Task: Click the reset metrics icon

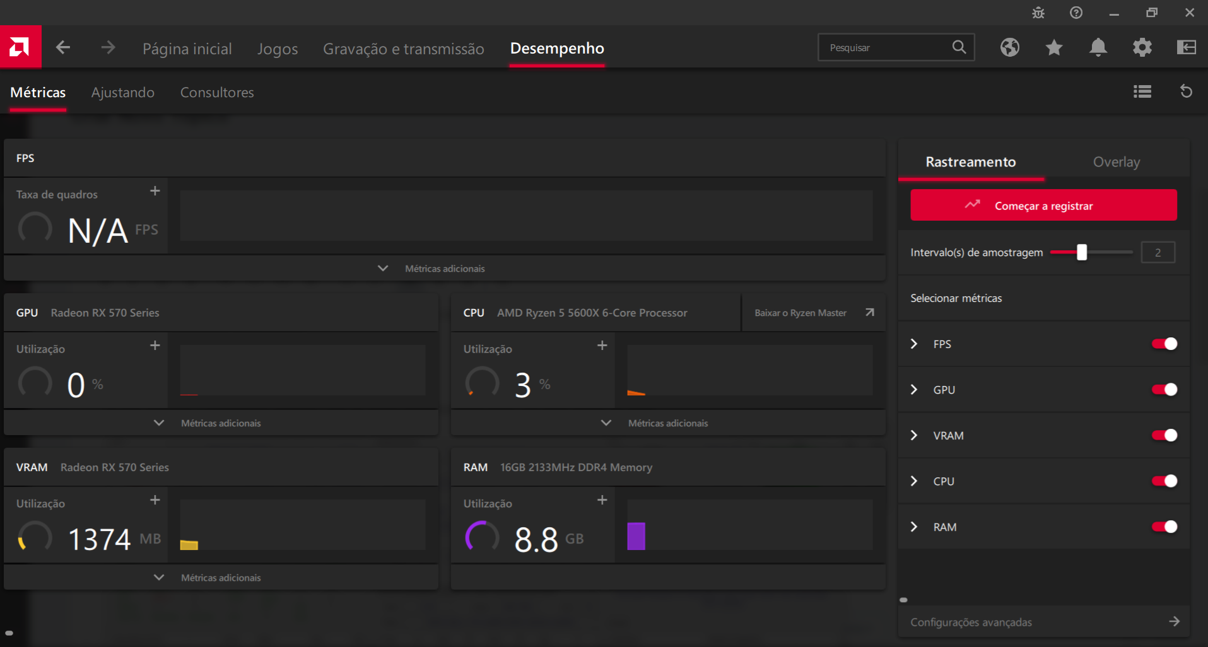Action: point(1186,92)
